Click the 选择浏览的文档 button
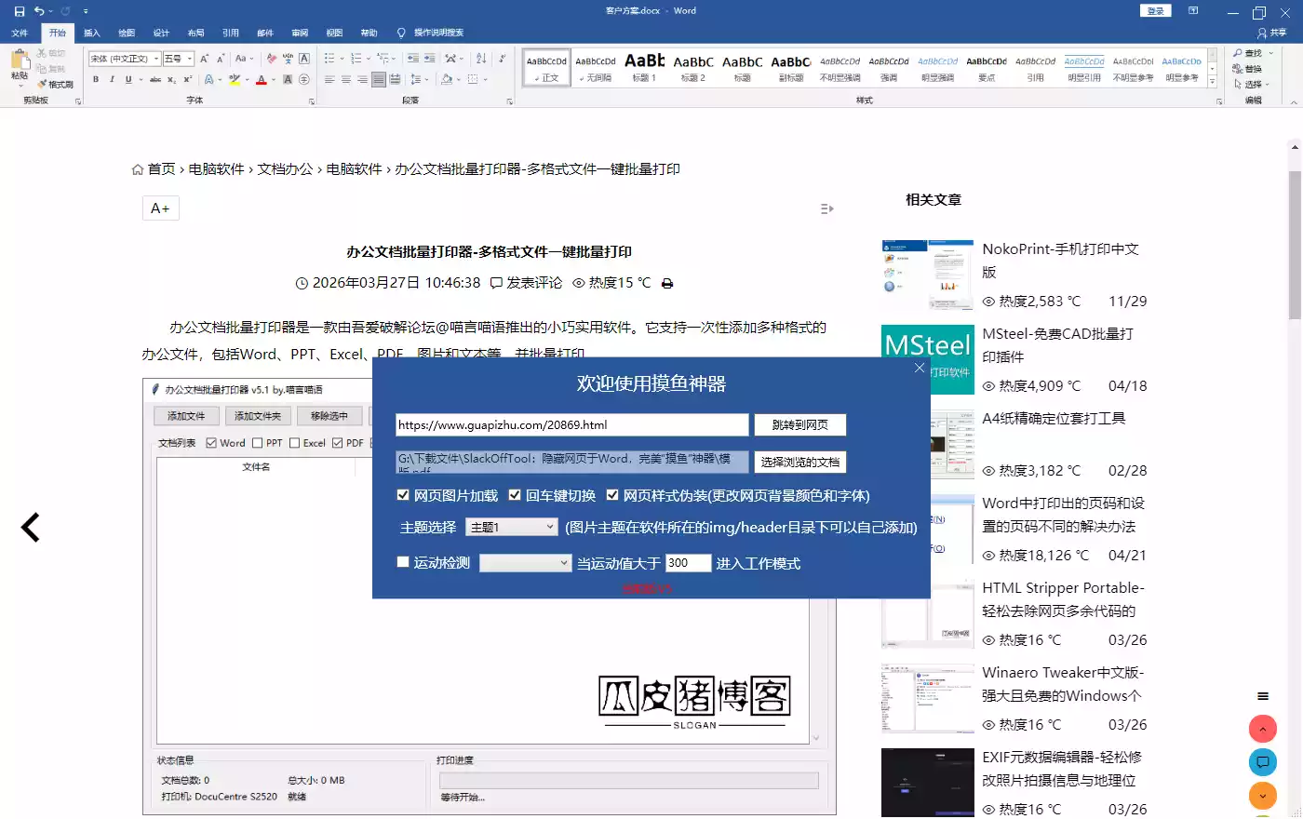The height and width of the screenshot is (819, 1303). (x=799, y=462)
